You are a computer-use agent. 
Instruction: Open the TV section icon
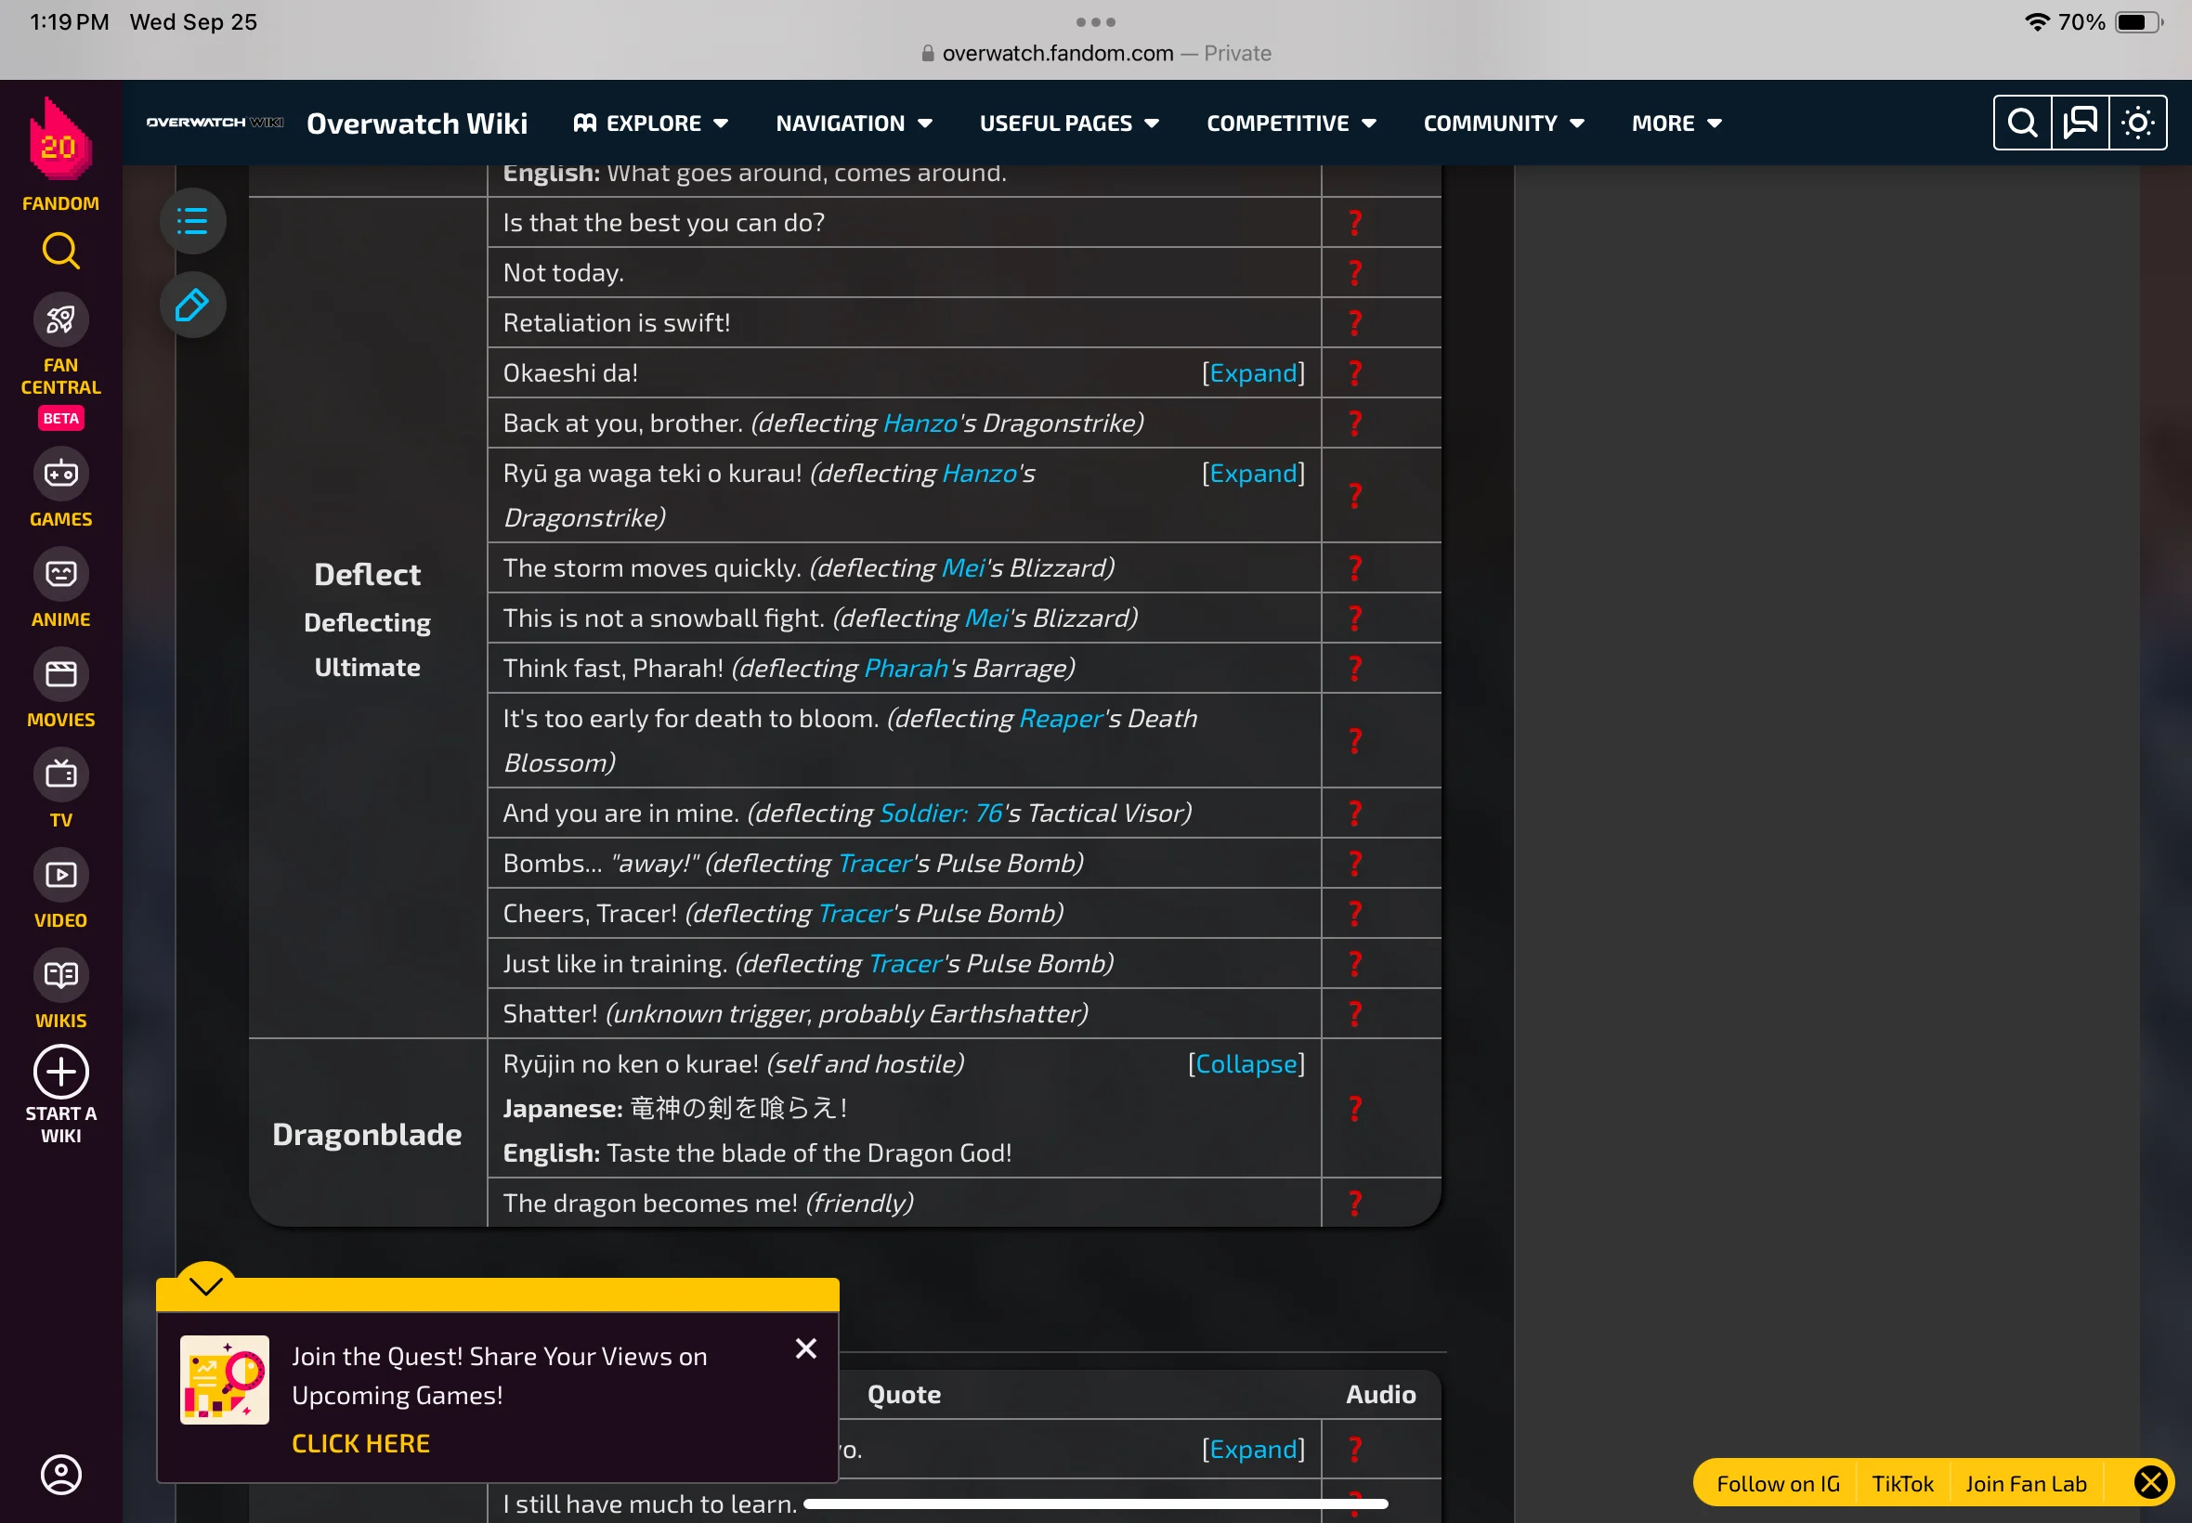pos(60,774)
